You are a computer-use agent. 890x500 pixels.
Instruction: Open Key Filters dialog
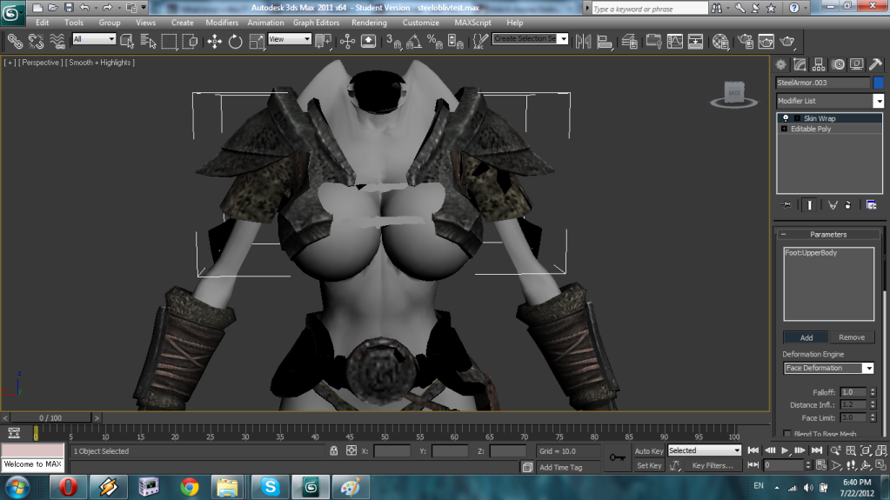coord(713,466)
